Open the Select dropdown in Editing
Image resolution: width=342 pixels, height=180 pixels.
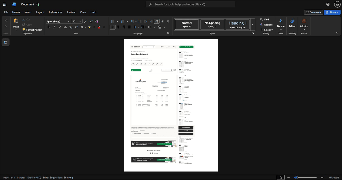[x=267, y=30]
